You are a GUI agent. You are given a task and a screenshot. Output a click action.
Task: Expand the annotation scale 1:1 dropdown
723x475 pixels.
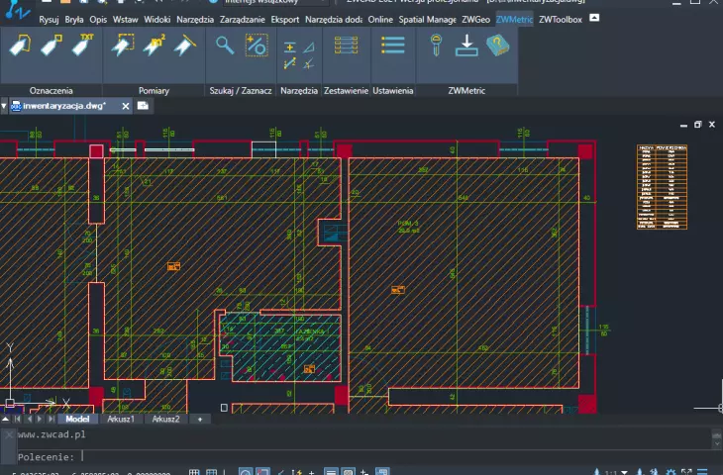tap(624, 472)
